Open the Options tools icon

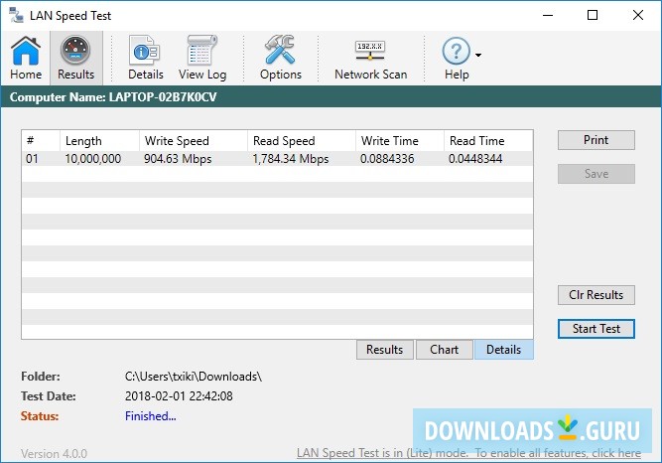point(280,58)
